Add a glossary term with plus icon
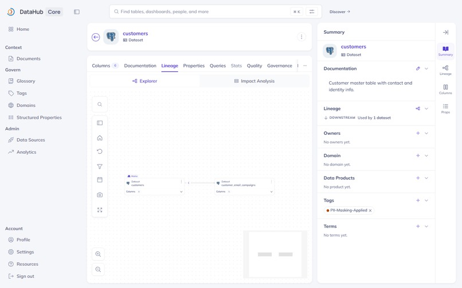 coord(418,226)
